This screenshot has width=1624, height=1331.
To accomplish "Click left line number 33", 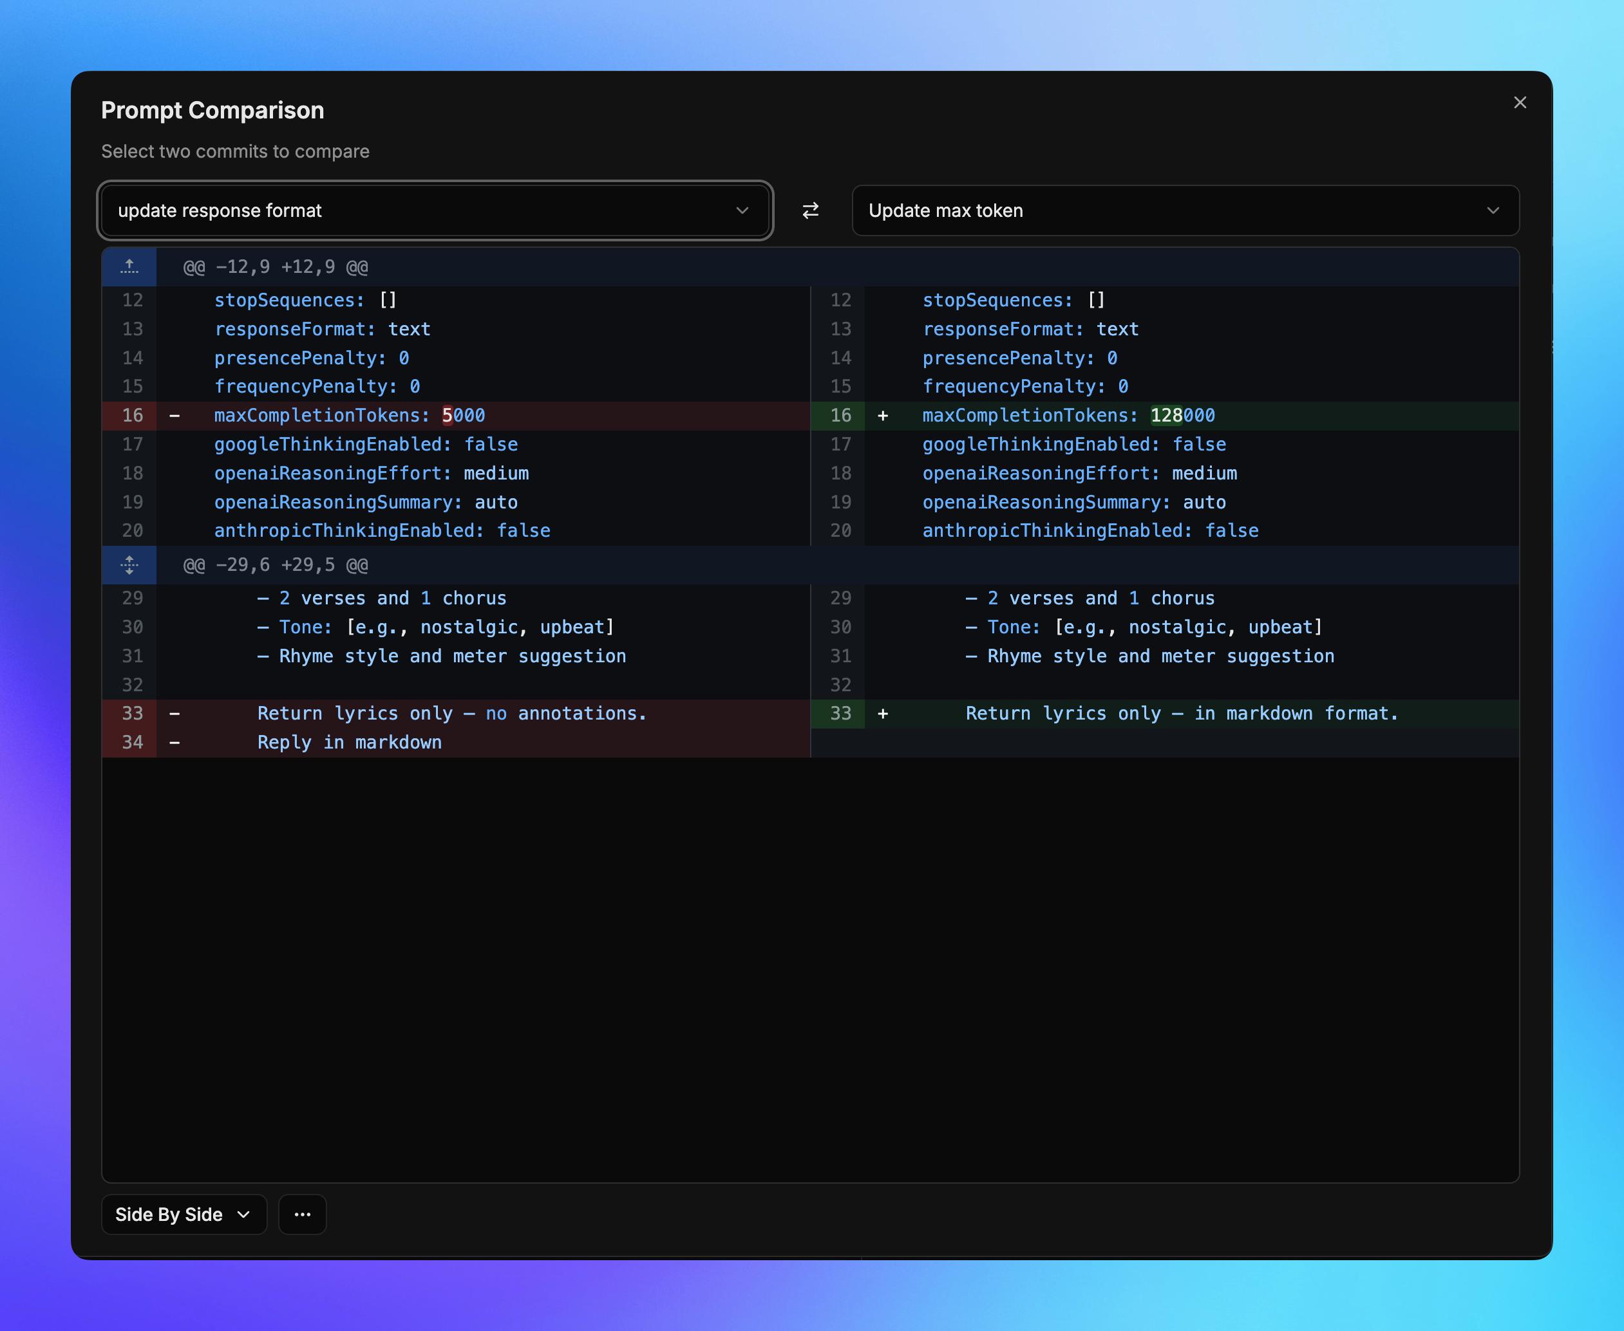I will (132, 714).
